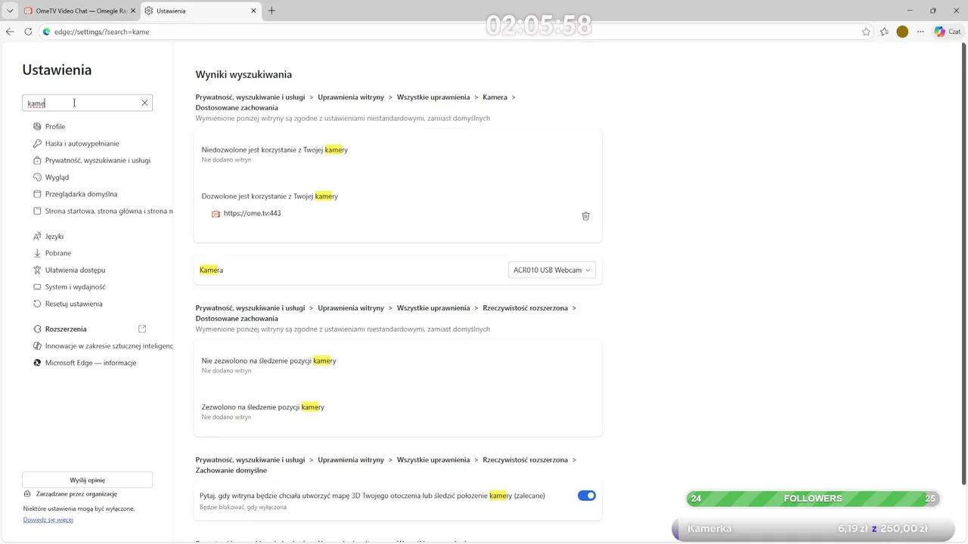Screen dimensions: 968x544
Task: Open the tab actions menu
Action: tap(10, 11)
